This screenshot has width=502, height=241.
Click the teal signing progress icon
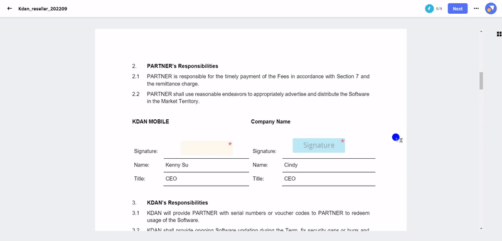[429, 9]
